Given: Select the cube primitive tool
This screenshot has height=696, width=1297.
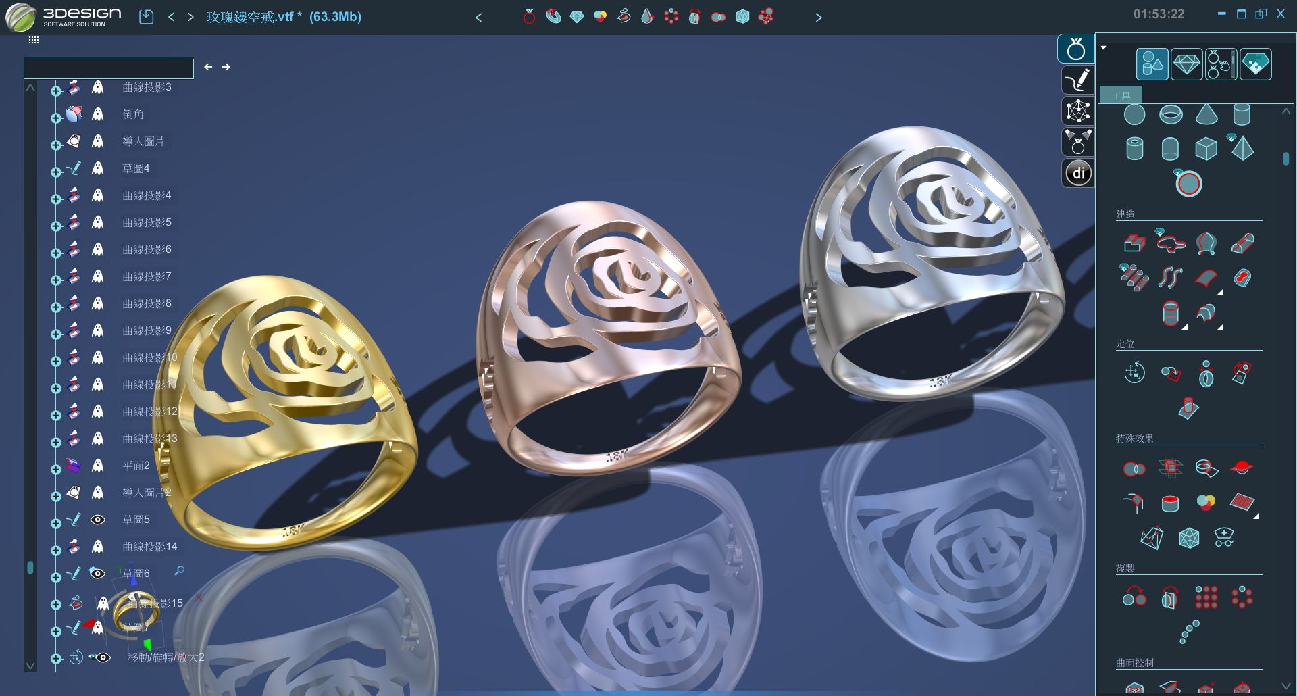Looking at the screenshot, I should 1206,149.
